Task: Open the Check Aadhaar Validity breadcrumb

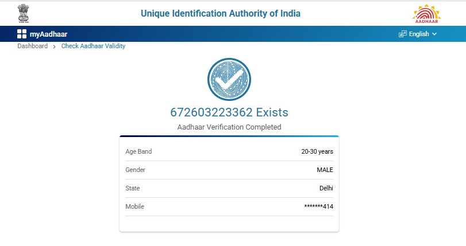Action: [93, 46]
